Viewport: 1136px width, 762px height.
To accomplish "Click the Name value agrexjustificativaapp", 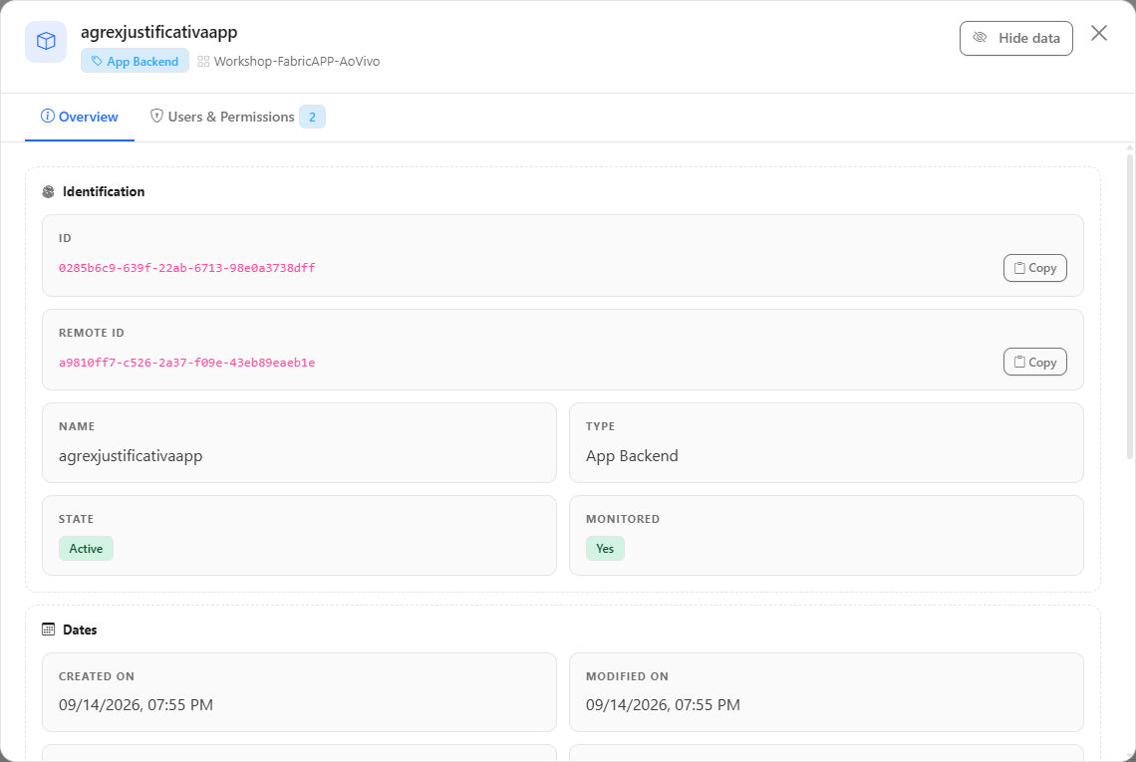I will click(x=131, y=456).
